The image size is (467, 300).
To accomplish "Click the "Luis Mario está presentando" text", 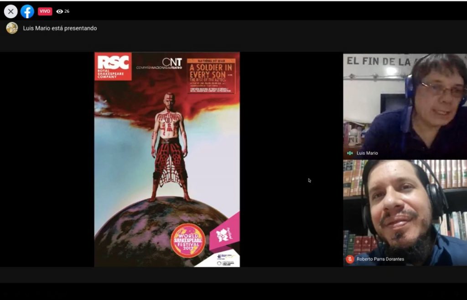I will click(x=60, y=28).
